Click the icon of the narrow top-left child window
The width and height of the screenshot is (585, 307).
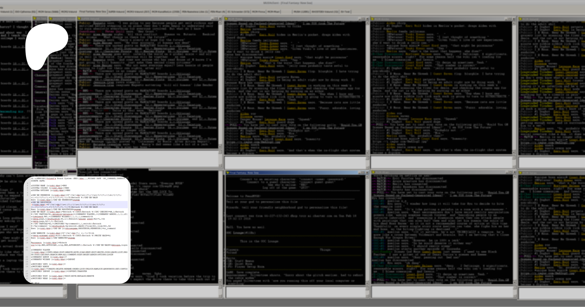coord(35,19)
